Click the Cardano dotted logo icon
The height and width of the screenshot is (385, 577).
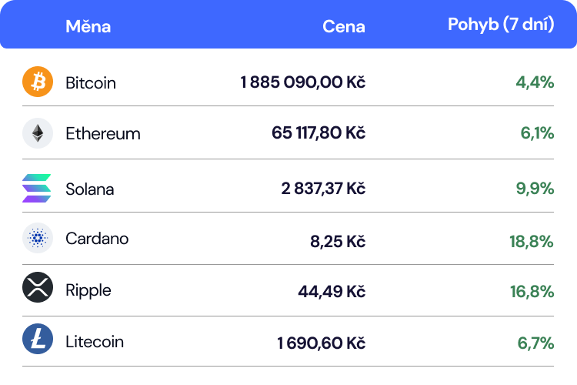click(x=37, y=239)
